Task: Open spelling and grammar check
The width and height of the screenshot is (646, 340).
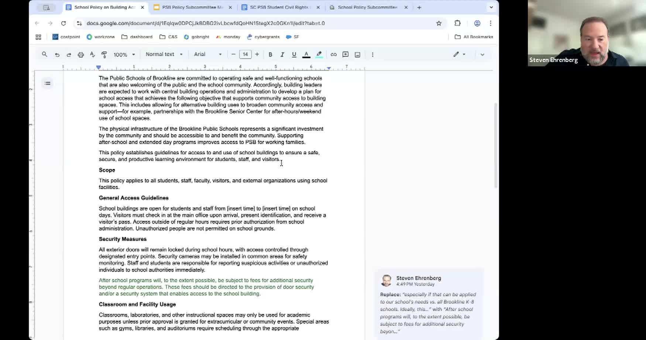Action: (x=92, y=54)
